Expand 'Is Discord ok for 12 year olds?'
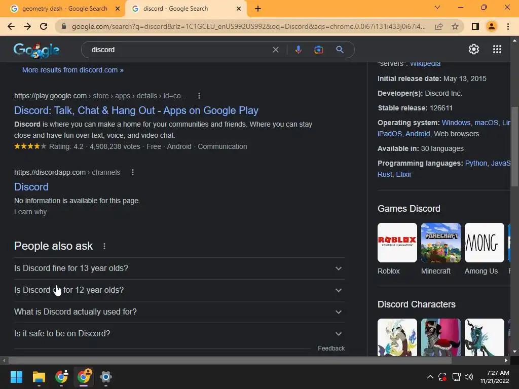 (x=179, y=290)
